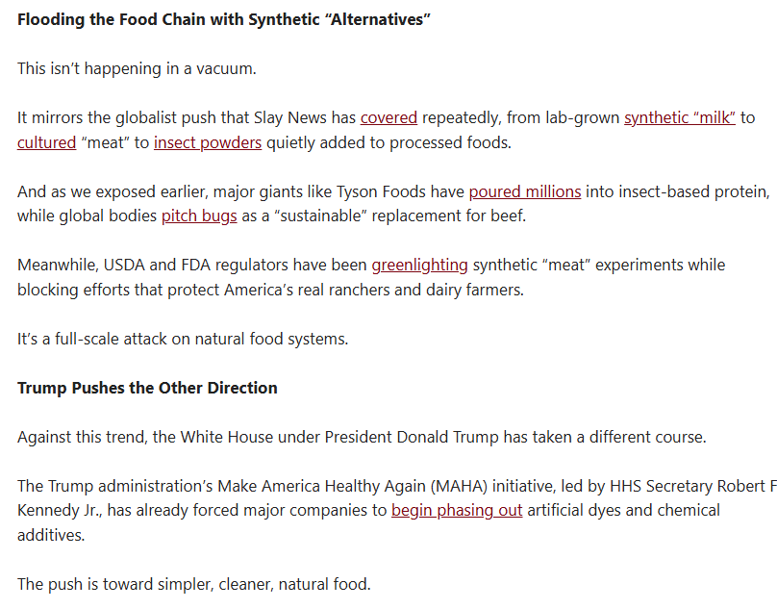
Task: Click the paragraph beginning "Against this trend"
Action: (362, 437)
